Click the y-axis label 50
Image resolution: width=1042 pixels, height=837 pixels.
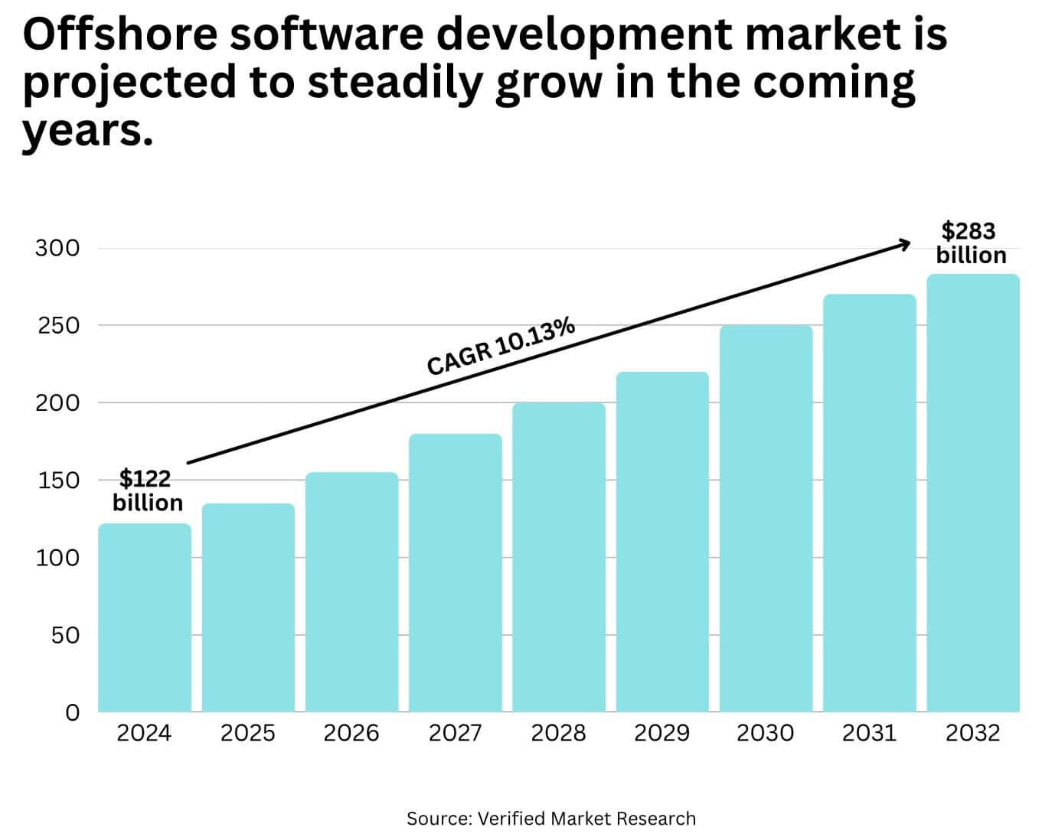(x=65, y=635)
